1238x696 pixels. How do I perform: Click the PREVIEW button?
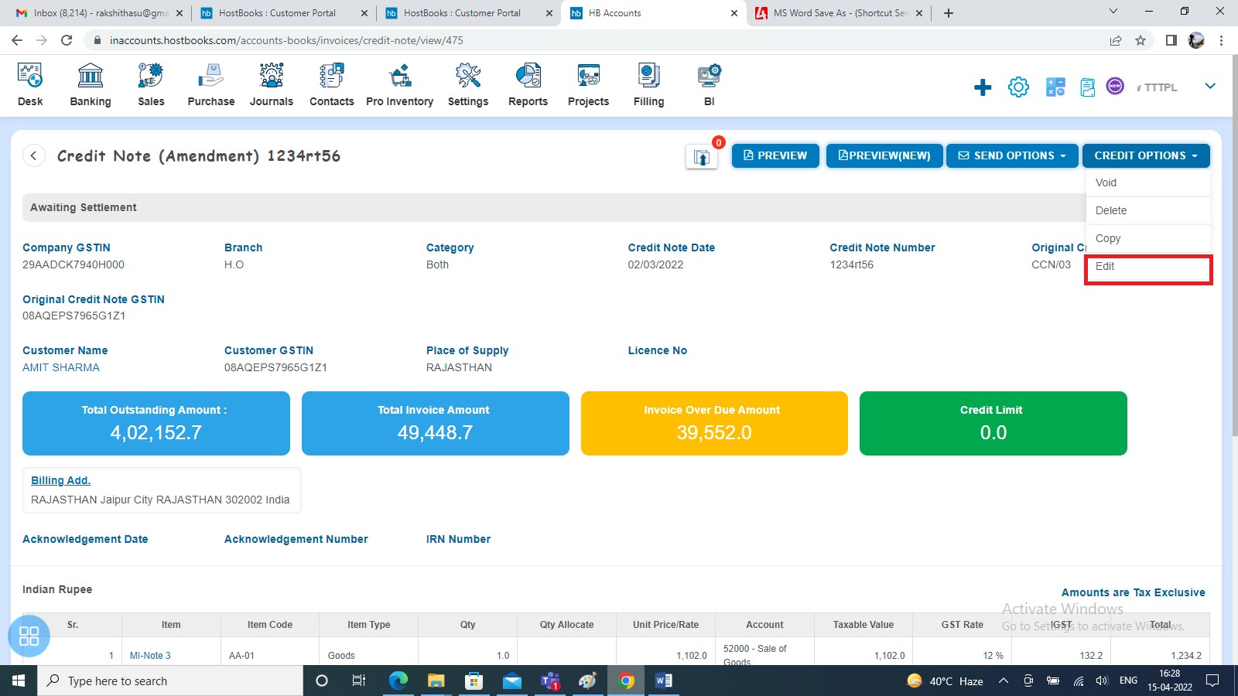pos(775,155)
